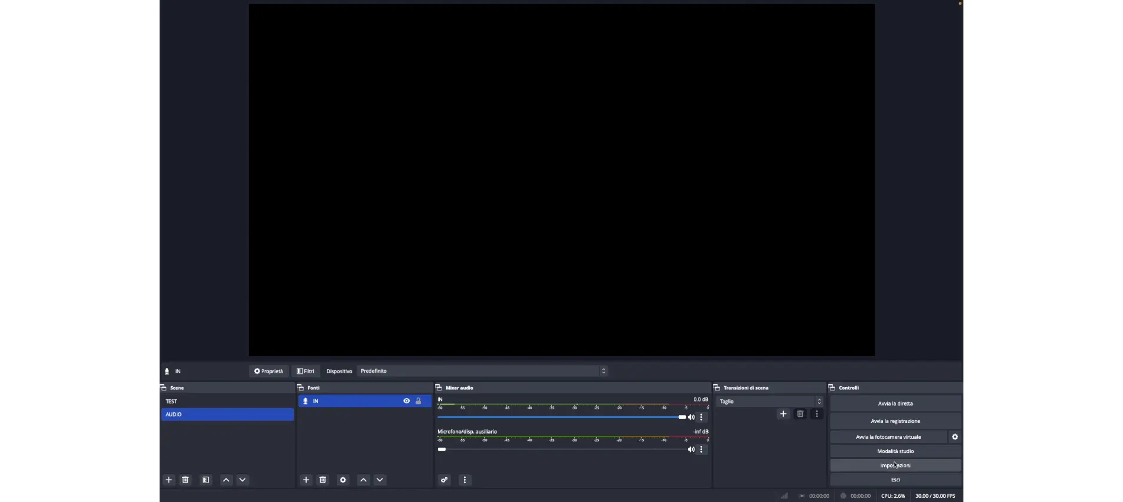Click the Modalità studio button

point(895,451)
